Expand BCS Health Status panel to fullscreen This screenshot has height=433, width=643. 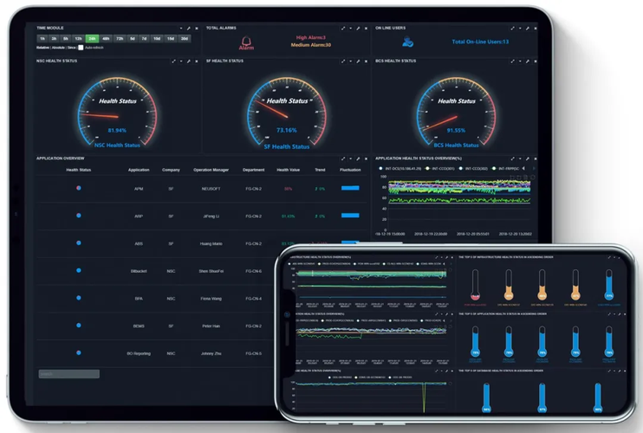(513, 61)
